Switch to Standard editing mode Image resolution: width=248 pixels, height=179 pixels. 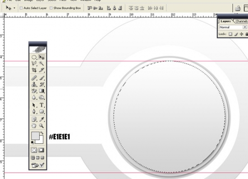(x=34, y=150)
